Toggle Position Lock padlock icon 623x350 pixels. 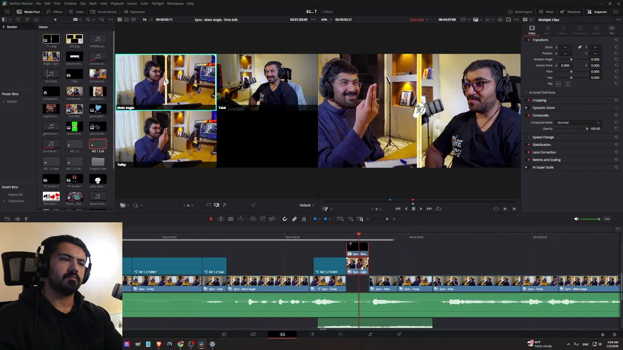pyautogui.click(x=304, y=219)
